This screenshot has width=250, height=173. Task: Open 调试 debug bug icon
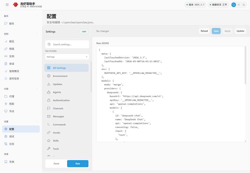6,137
